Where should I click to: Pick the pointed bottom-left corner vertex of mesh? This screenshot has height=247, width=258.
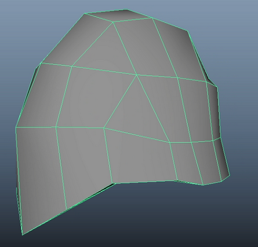click(23, 235)
